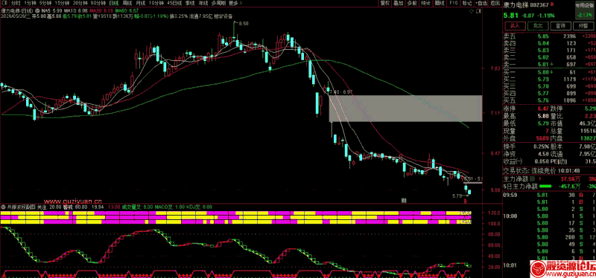Click the panel layout icon before 分时
Screen dimensions: 596x278
tap(4, 3)
